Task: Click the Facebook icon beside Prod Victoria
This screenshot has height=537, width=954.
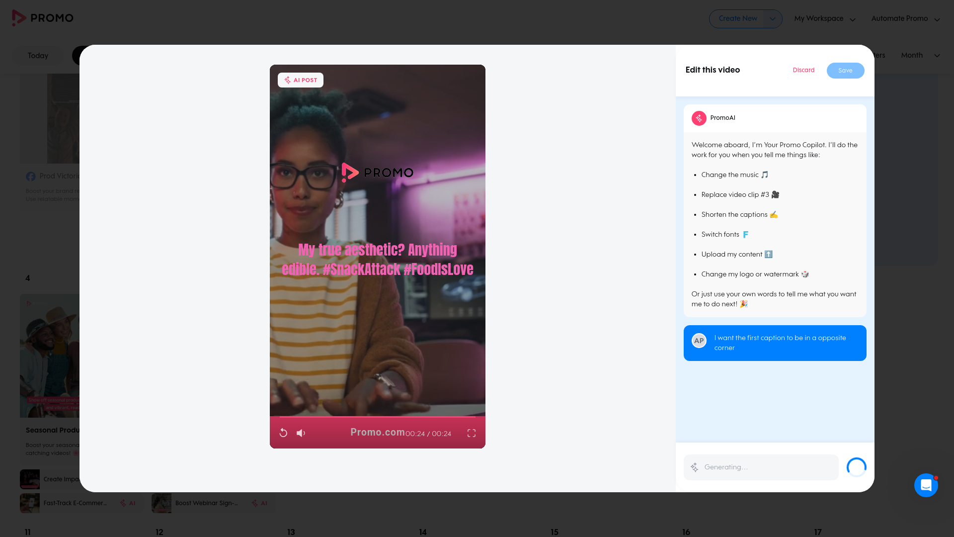Action: pyautogui.click(x=31, y=177)
